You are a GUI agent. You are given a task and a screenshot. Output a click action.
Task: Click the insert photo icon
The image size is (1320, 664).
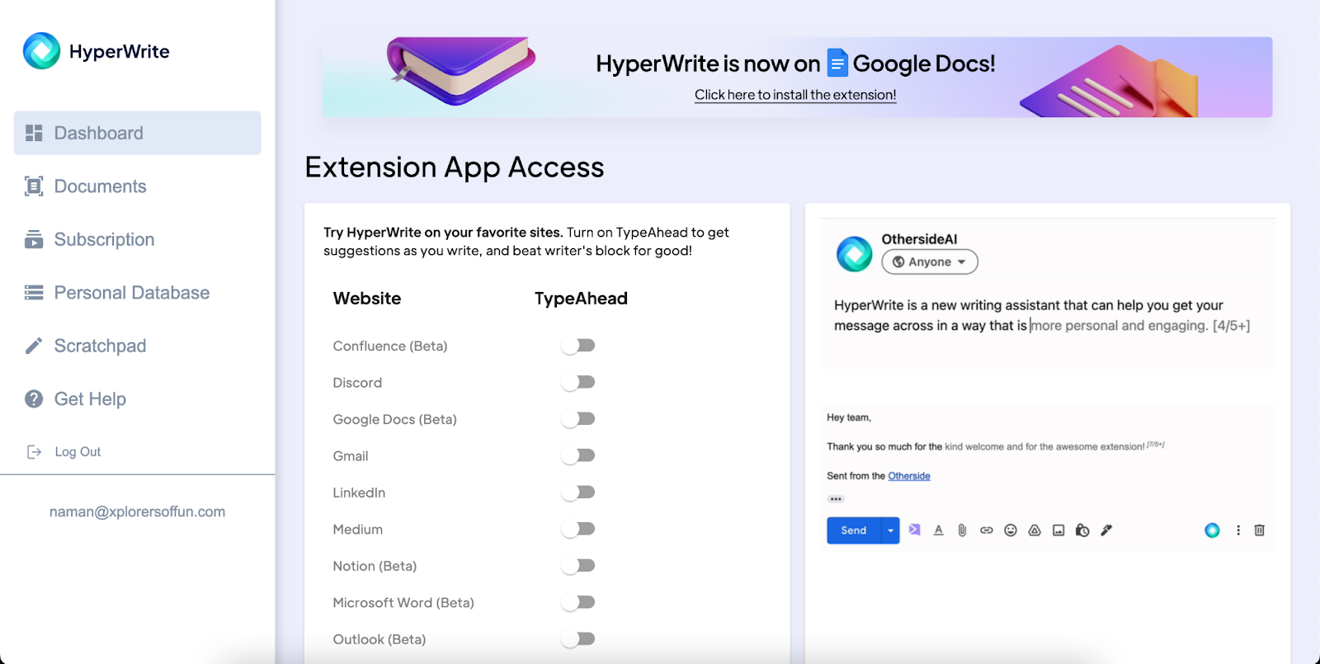1058,530
